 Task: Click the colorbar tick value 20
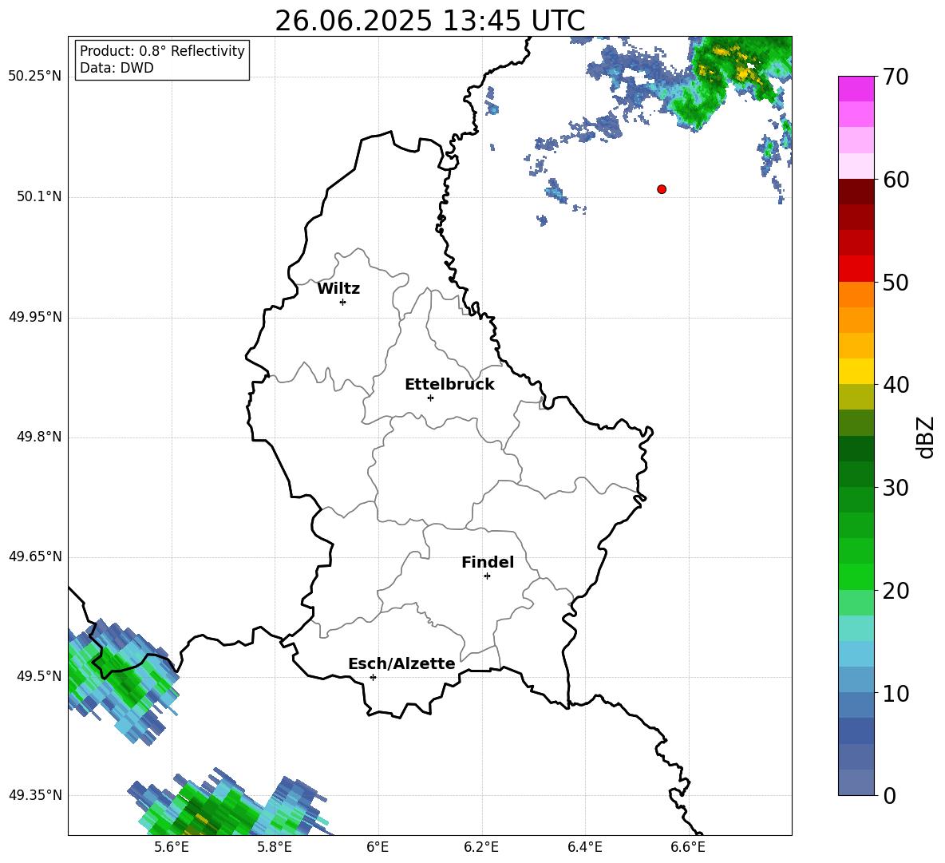click(896, 590)
